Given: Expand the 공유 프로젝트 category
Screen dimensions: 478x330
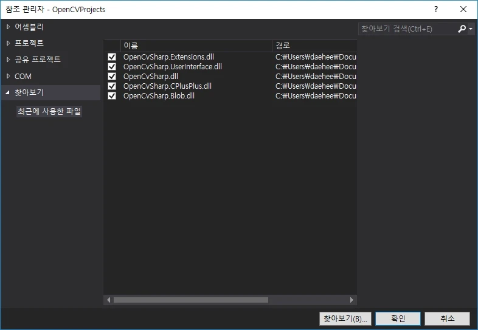Looking at the screenshot, I should (x=8, y=60).
